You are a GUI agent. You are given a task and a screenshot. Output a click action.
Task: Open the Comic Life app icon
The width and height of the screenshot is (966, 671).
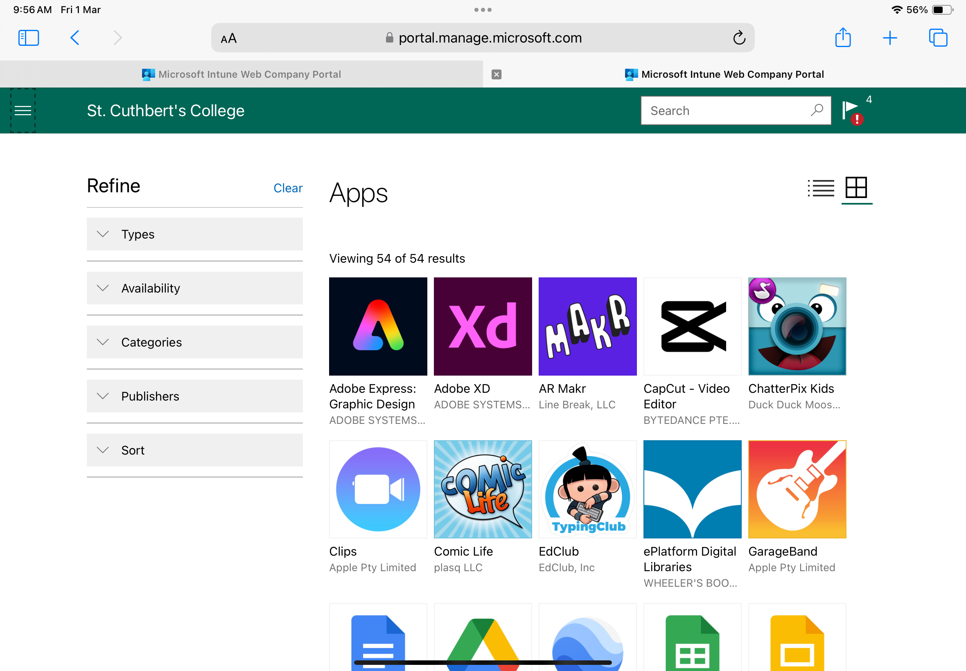point(483,489)
